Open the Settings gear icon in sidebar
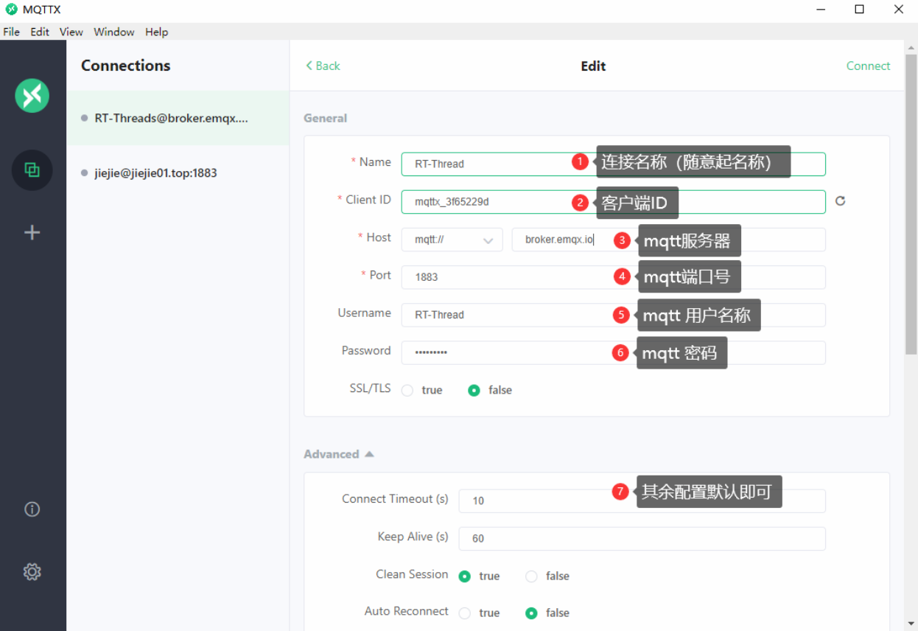The image size is (918, 631). 32,571
